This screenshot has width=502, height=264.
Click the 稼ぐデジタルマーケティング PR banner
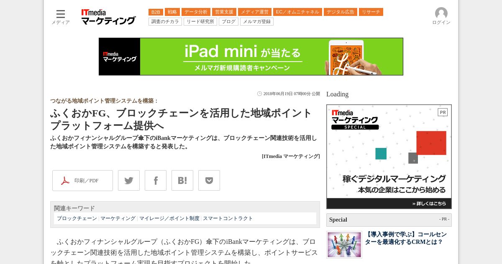(389, 157)
